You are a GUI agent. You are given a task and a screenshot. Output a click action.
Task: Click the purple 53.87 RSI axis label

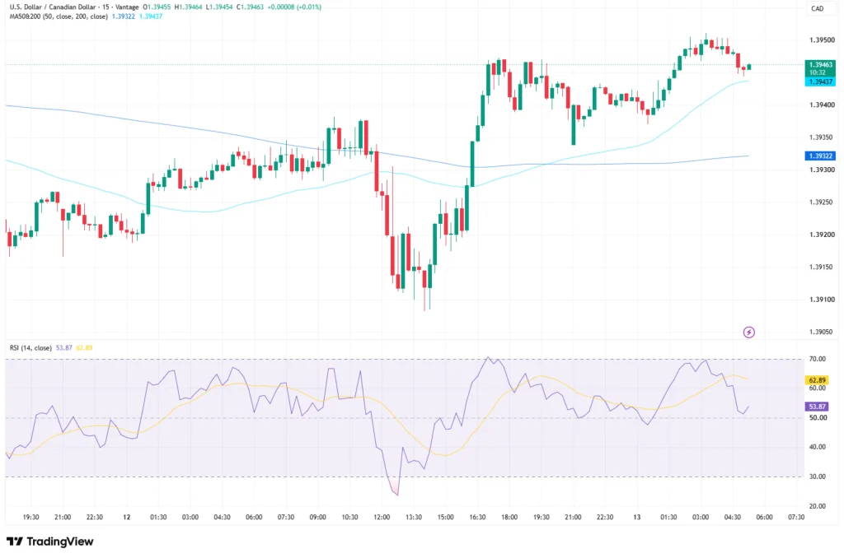817,407
